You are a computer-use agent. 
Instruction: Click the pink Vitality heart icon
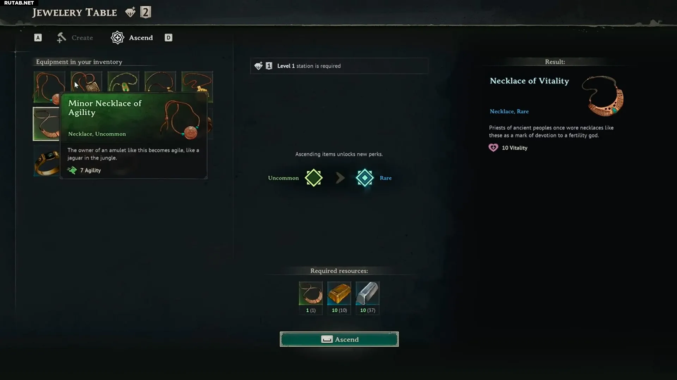(493, 148)
